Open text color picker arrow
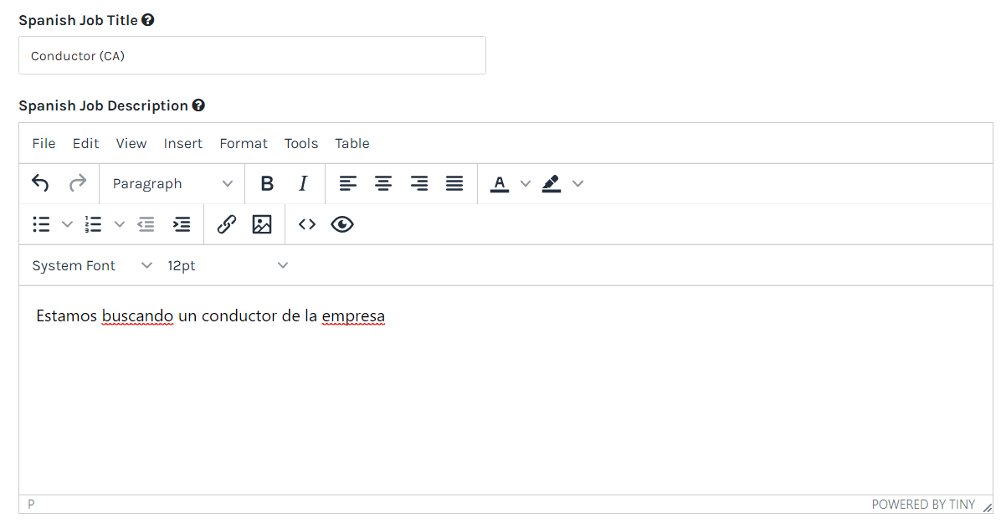This screenshot has height=528, width=1006. [526, 183]
